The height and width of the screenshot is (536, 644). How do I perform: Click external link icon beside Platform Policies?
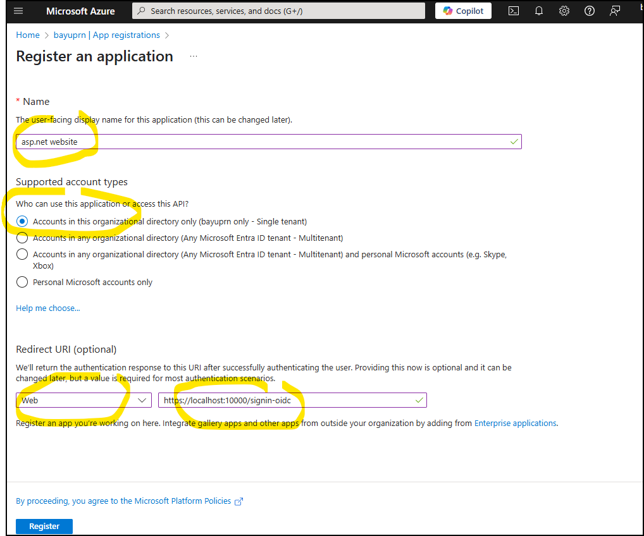click(x=238, y=501)
